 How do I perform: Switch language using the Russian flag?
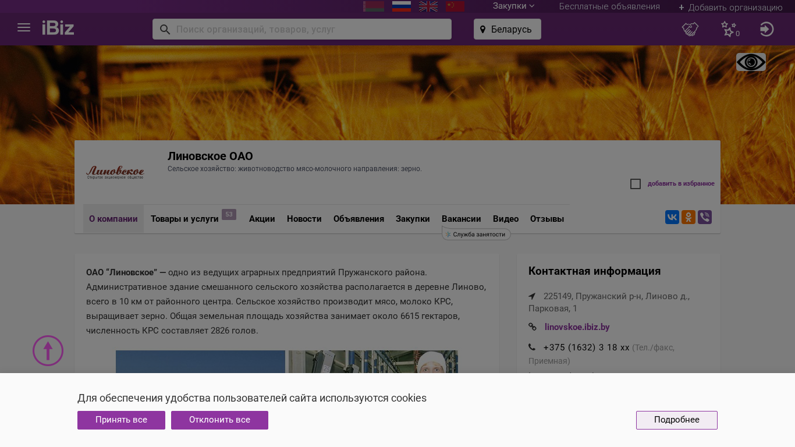click(402, 6)
